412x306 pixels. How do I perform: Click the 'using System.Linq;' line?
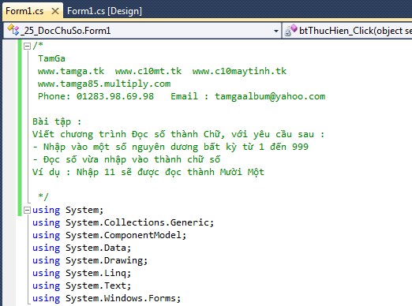[81, 273]
